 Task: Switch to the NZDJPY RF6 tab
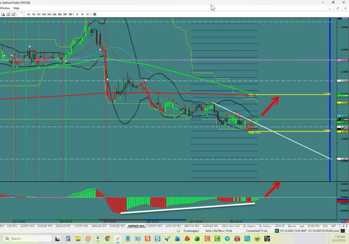pyautogui.click(x=155, y=226)
